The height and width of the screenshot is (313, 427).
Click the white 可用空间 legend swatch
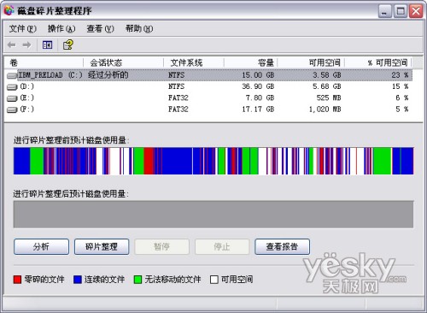[x=214, y=280]
